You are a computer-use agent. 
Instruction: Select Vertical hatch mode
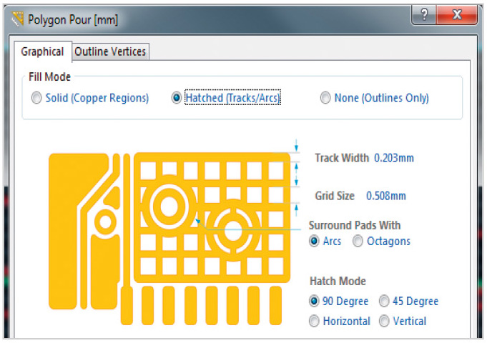384,322
